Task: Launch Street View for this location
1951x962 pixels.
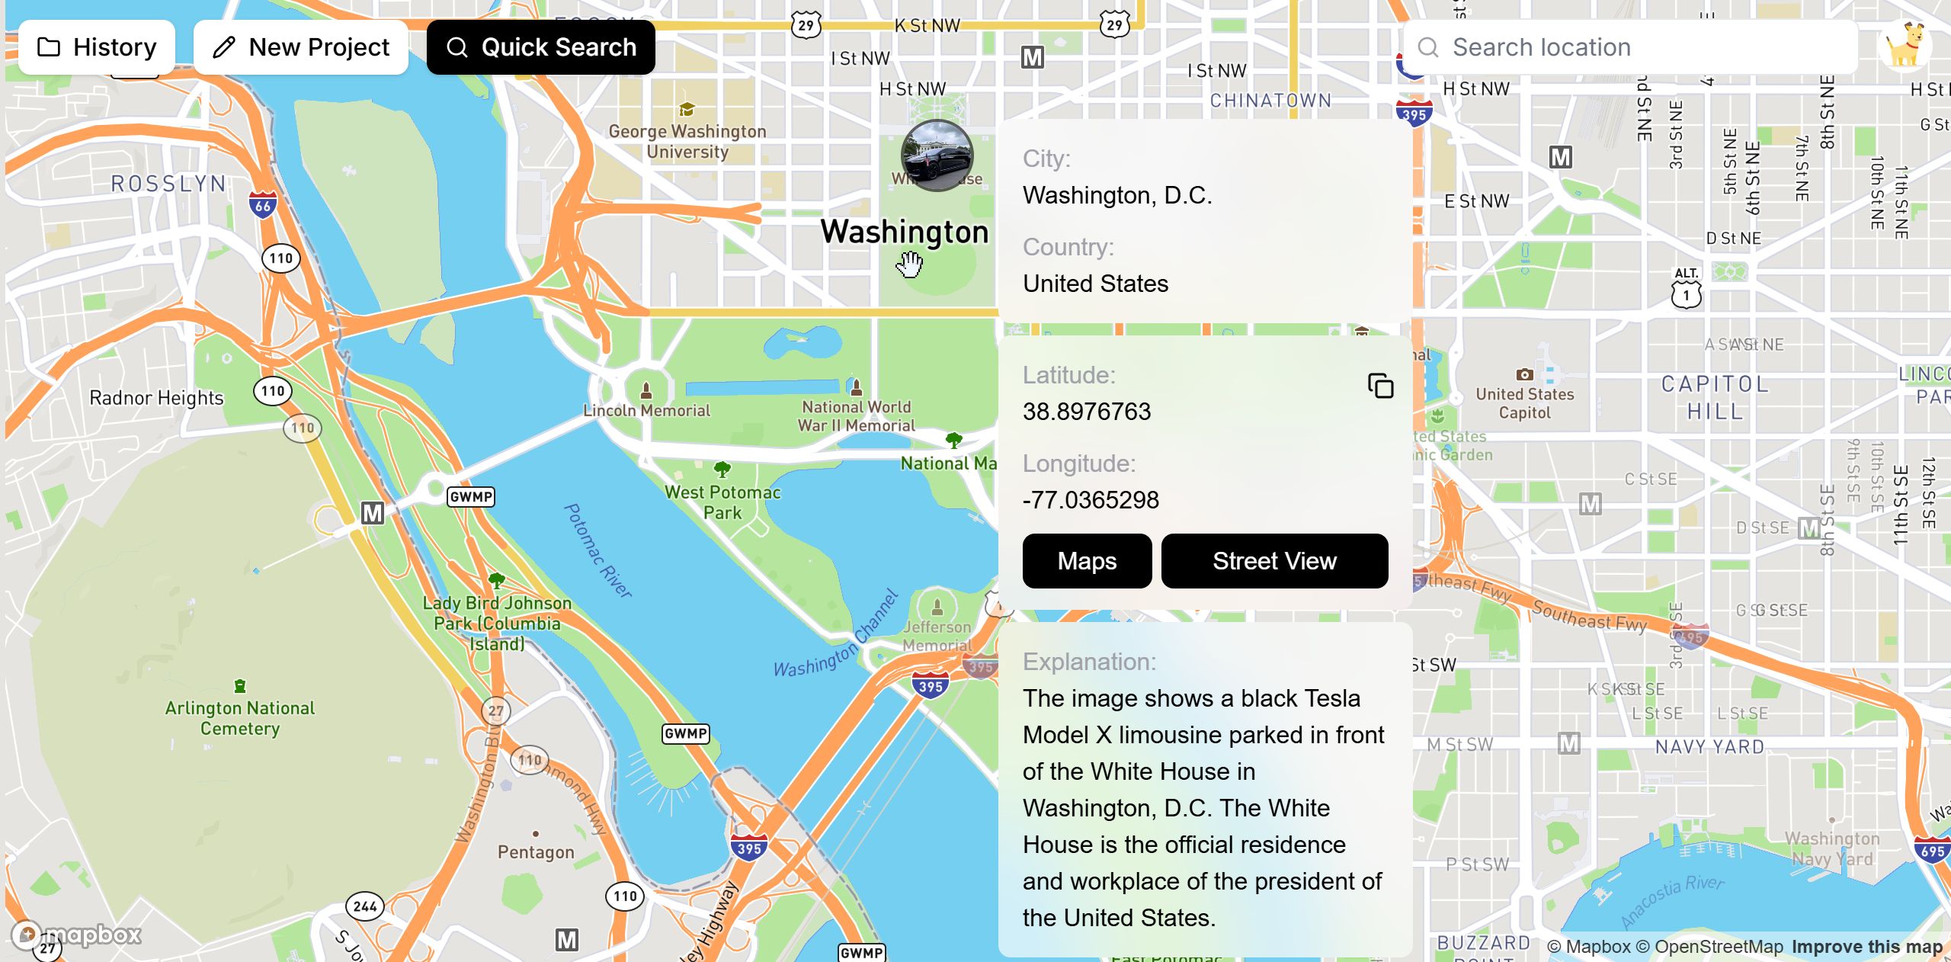Action: [x=1274, y=561]
